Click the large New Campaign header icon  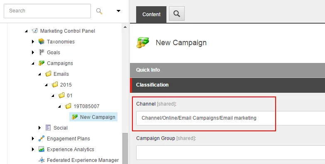[143, 43]
